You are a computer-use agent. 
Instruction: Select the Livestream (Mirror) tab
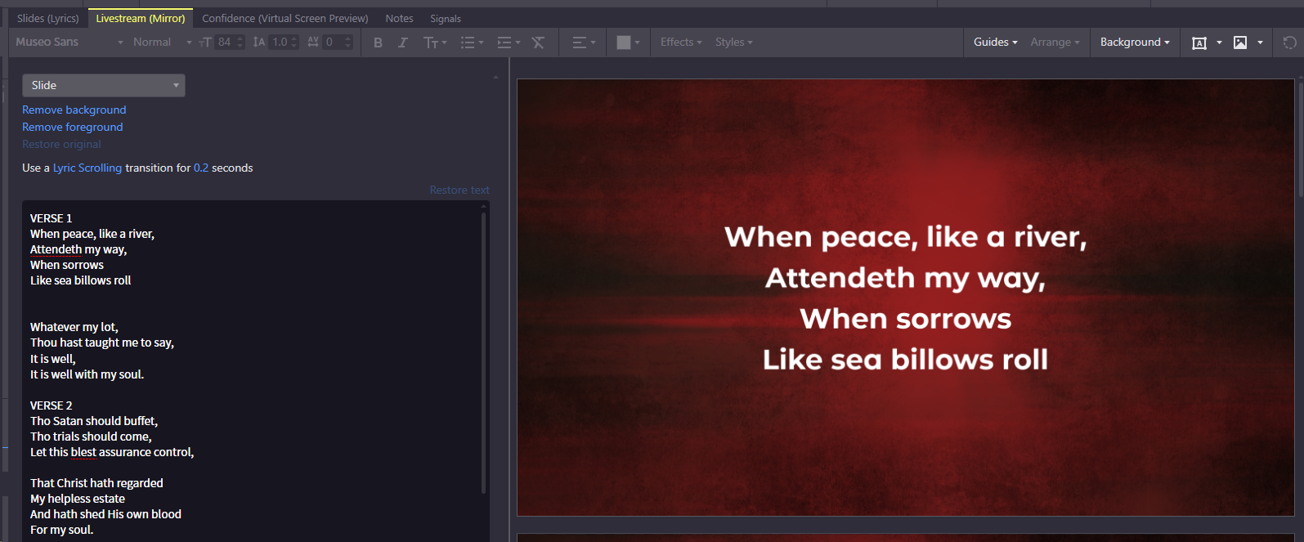click(x=141, y=18)
